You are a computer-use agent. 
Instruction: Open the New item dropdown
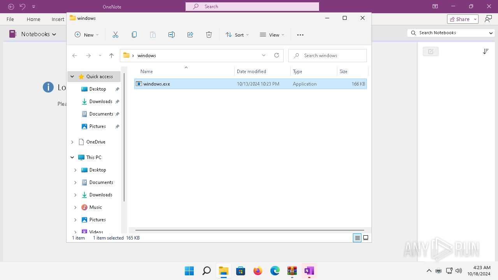(x=87, y=35)
